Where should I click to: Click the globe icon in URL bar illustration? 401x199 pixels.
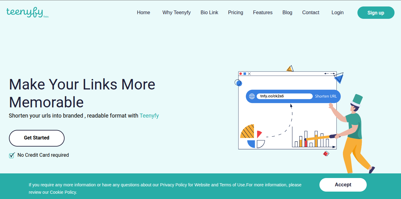point(252,96)
